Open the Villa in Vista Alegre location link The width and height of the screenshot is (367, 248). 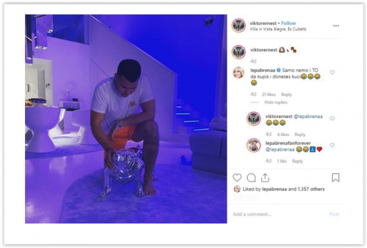(278, 29)
